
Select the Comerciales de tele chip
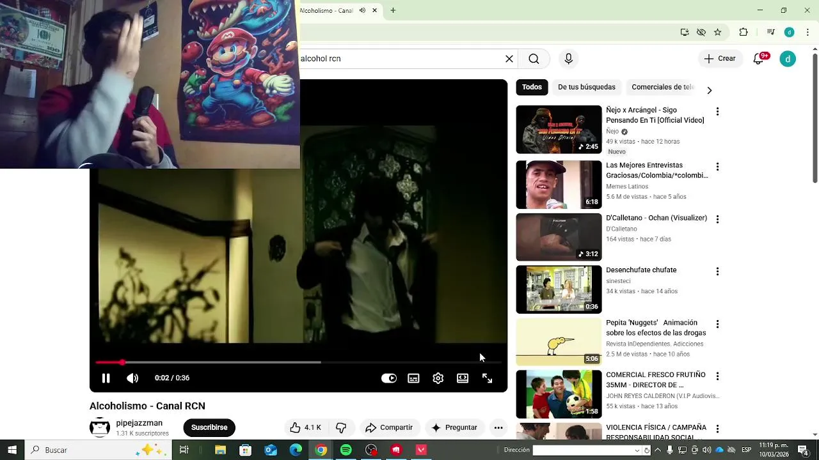(x=663, y=87)
